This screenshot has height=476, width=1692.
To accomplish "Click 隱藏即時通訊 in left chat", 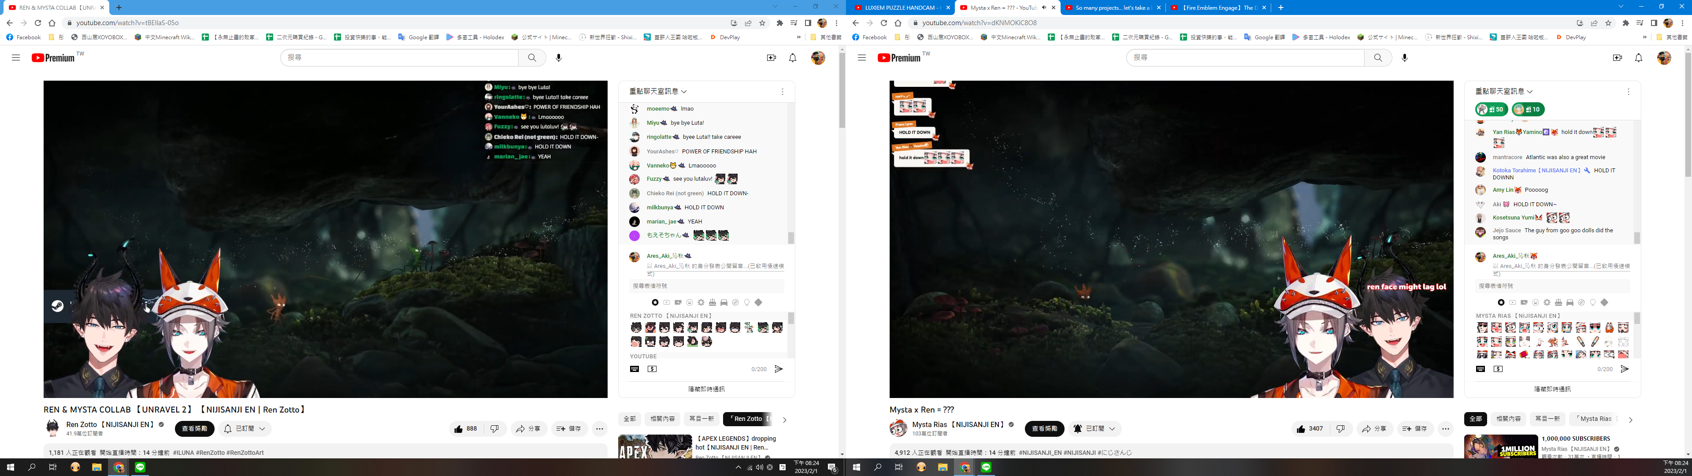I will [706, 389].
